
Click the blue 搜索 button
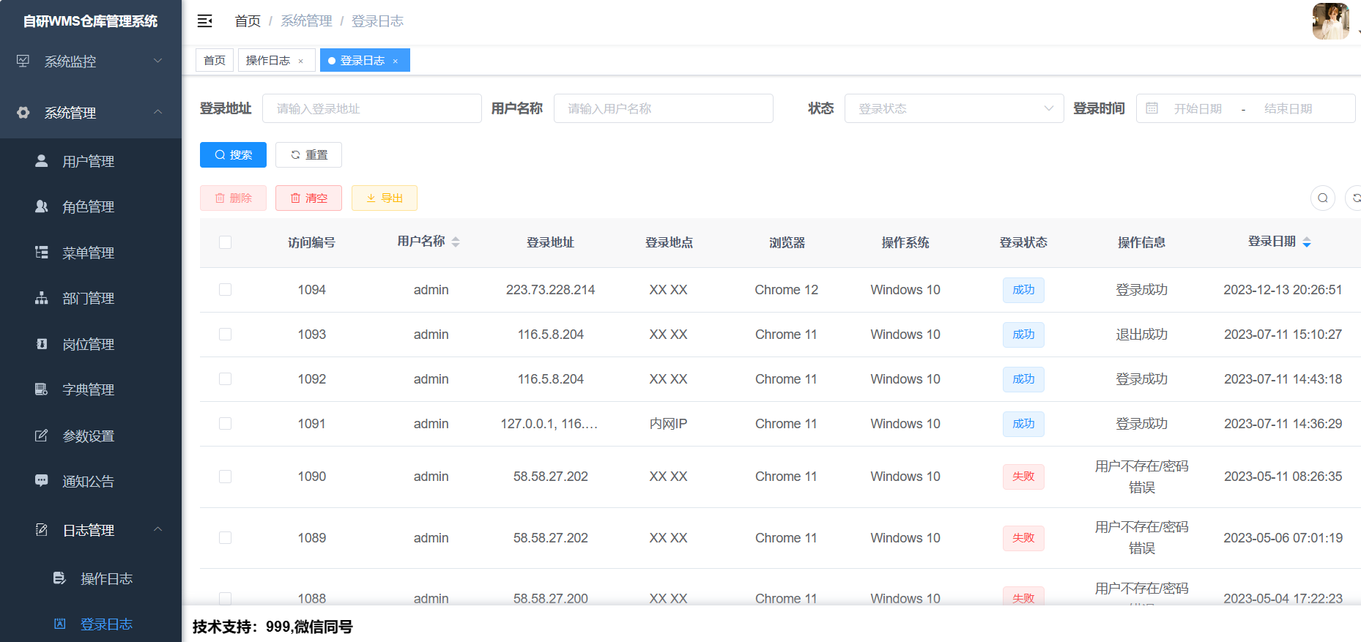tap(233, 154)
